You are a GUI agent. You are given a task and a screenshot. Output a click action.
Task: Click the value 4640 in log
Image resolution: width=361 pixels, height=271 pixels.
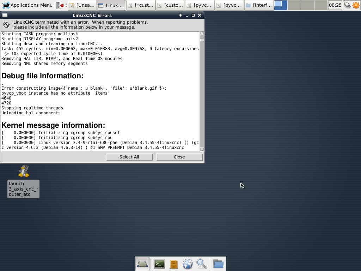coord(6,98)
